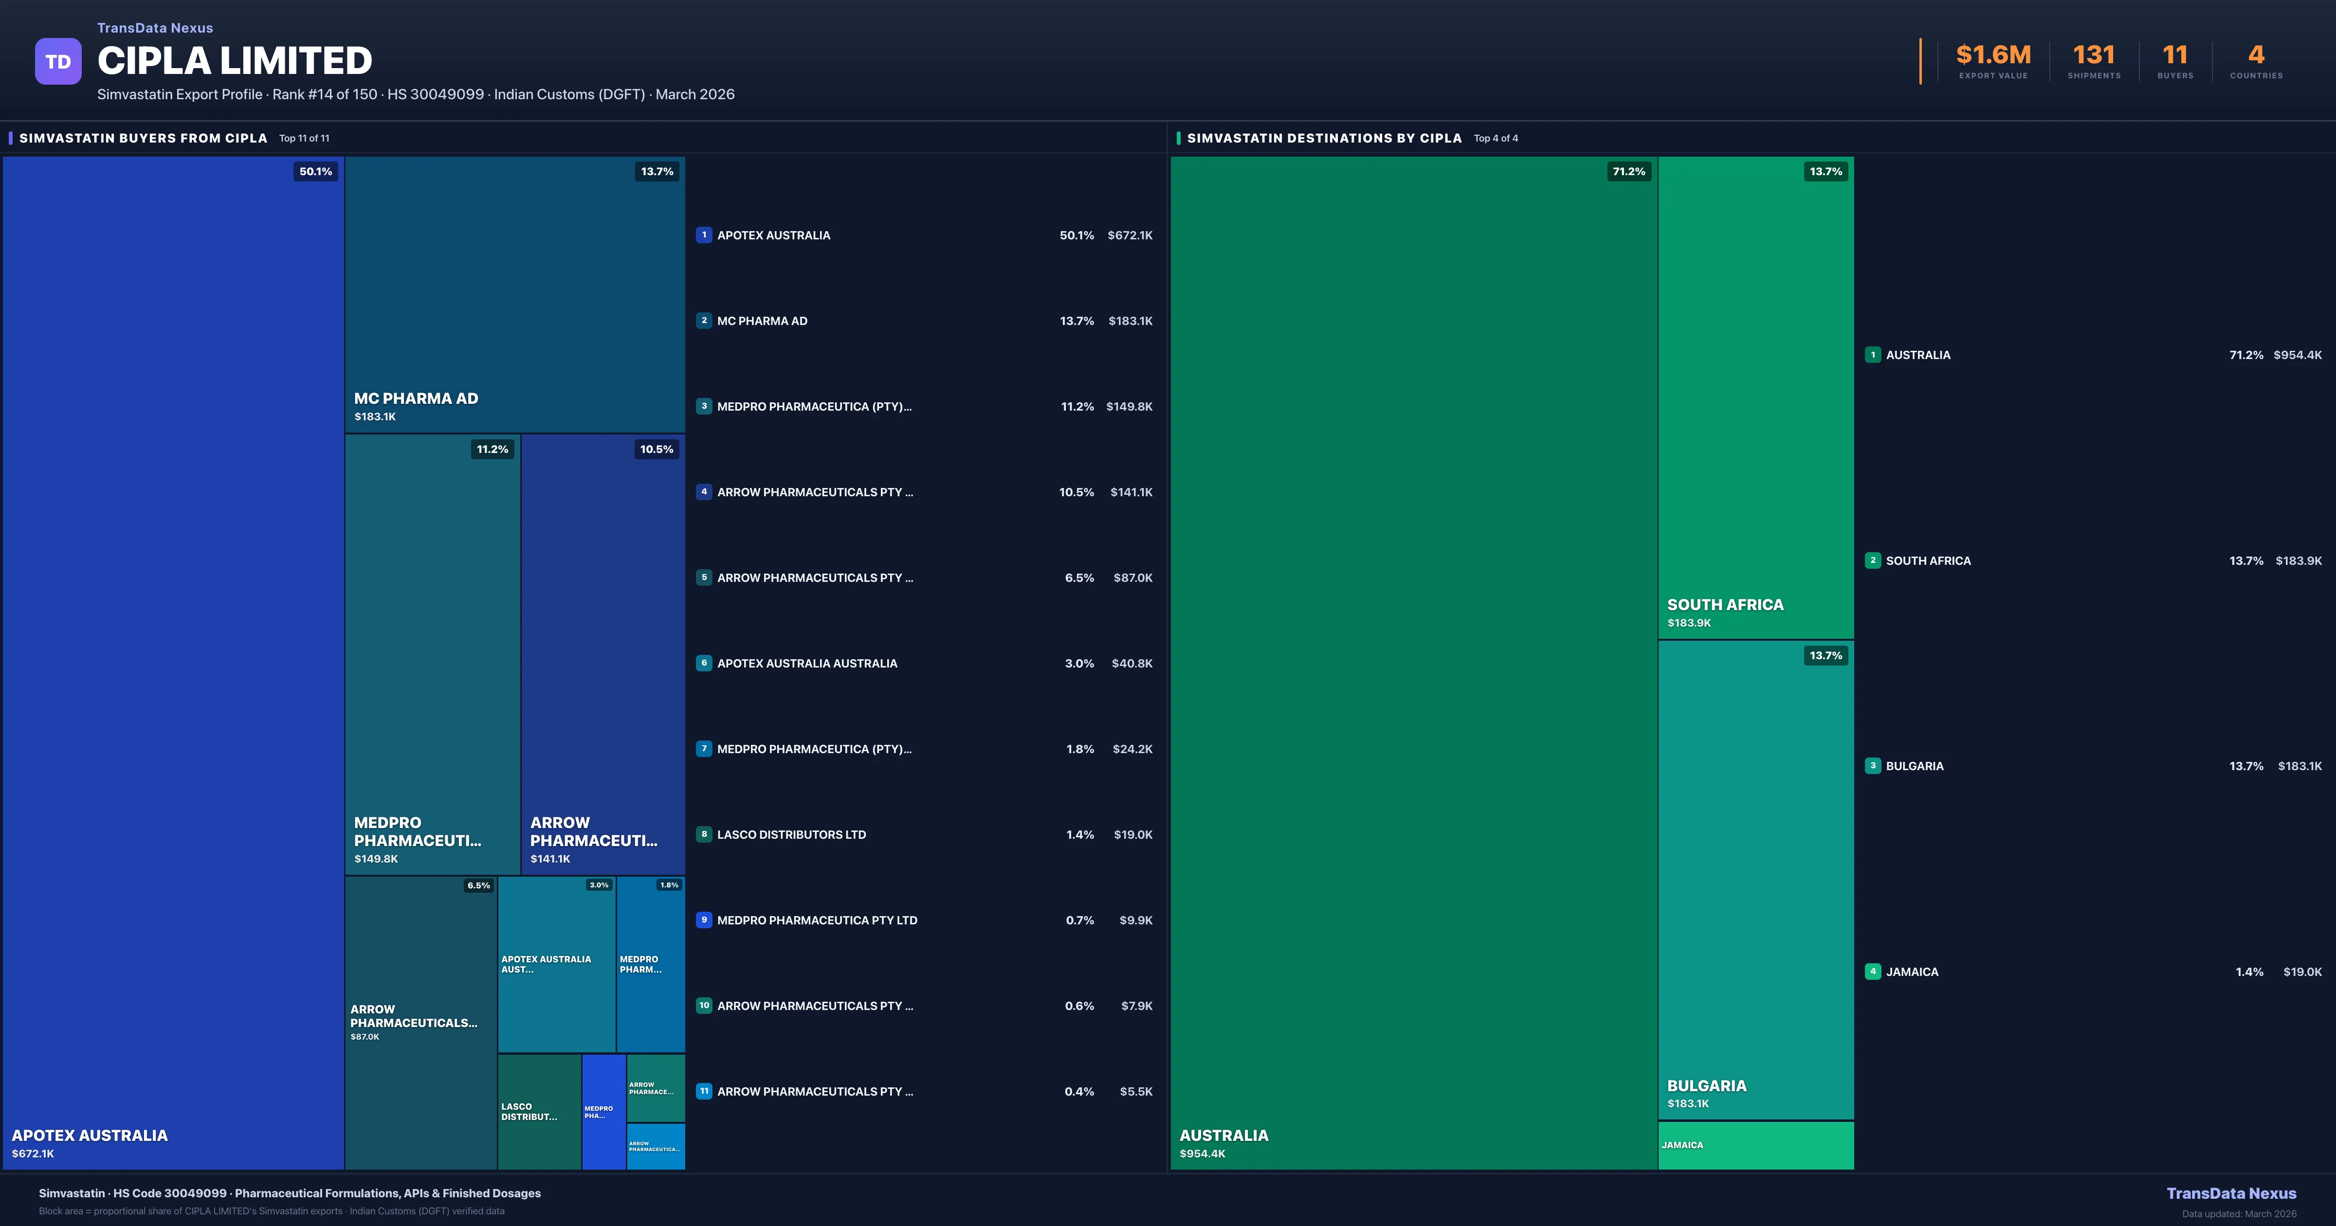Click rank 3 badge beside Bulgaria
This screenshot has height=1226, width=2336.
tap(1873, 765)
